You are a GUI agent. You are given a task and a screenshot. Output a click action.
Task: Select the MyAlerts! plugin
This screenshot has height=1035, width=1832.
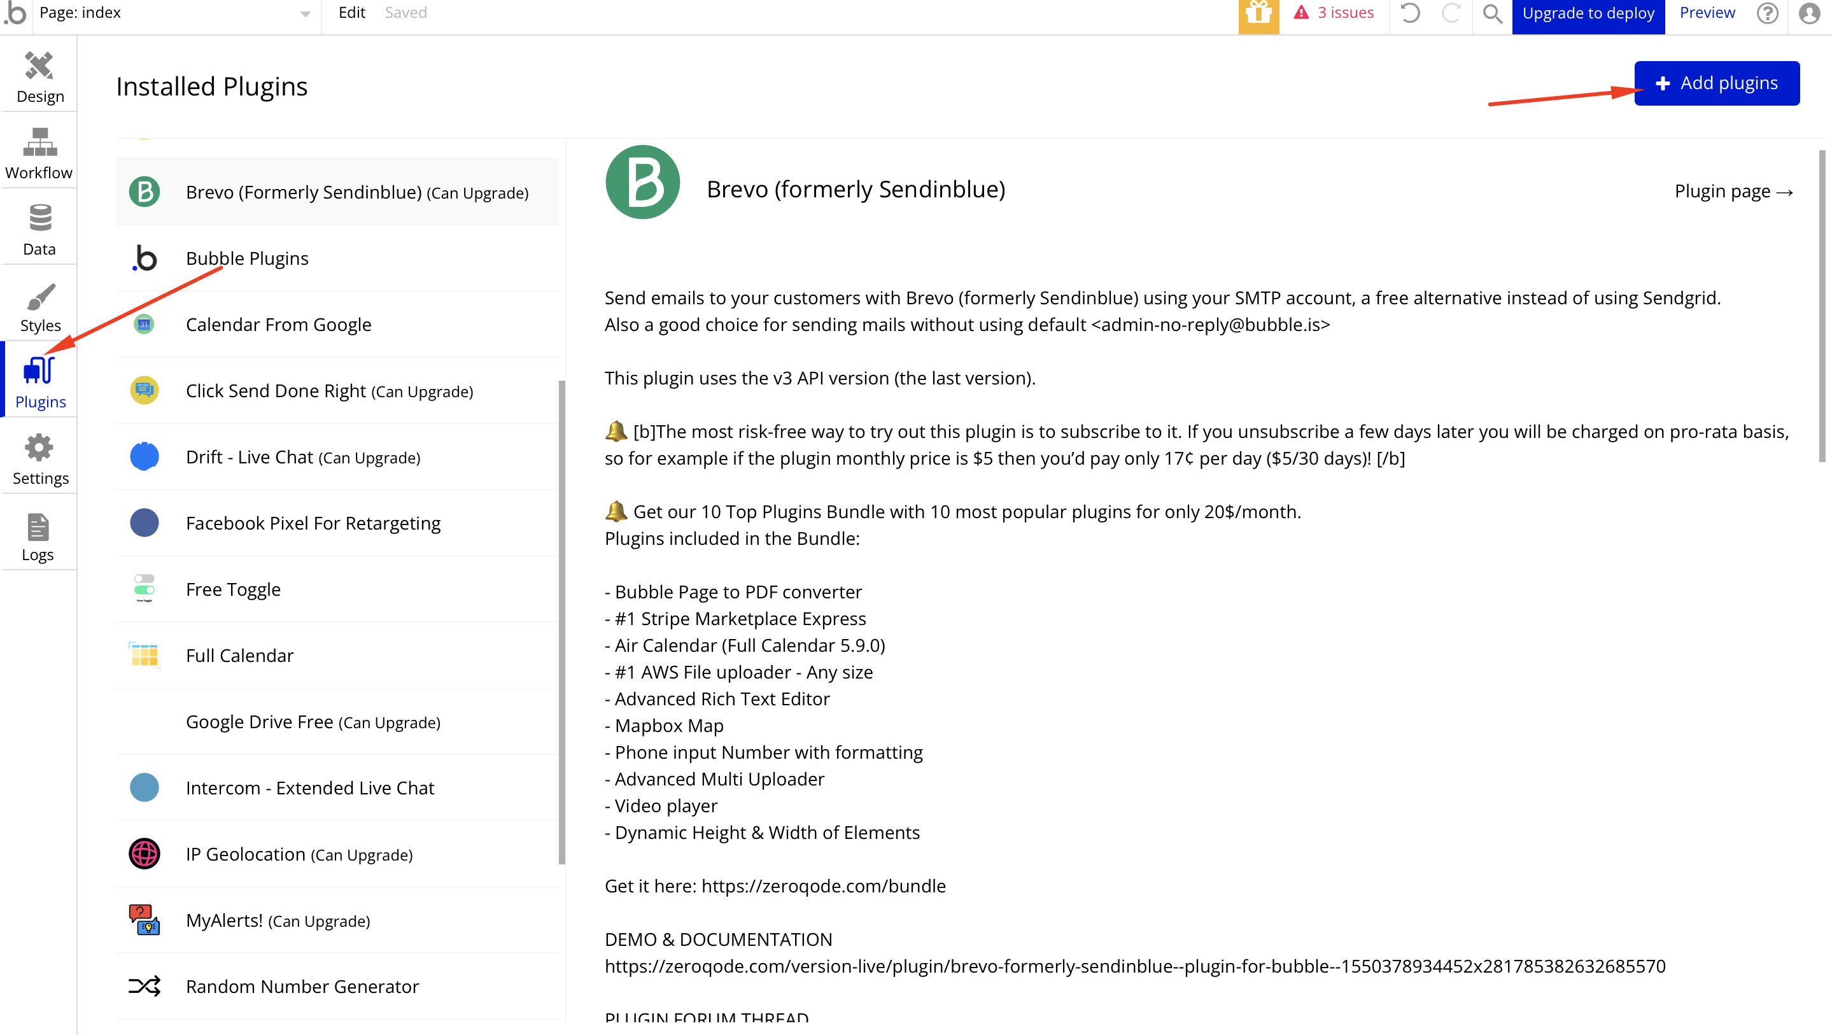point(336,920)
